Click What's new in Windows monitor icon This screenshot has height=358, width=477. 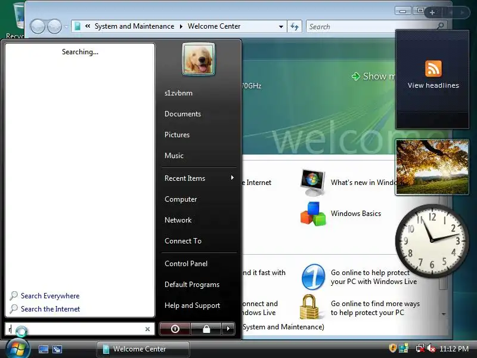312,183
